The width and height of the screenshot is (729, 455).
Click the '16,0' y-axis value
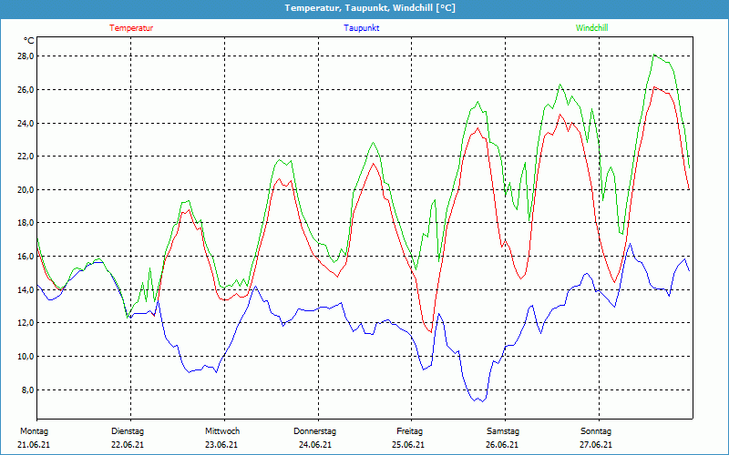24,257
